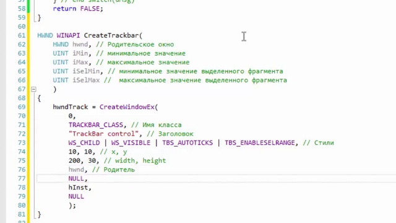Click the TBS_AUTOTICKS style flag

[187, 143]
